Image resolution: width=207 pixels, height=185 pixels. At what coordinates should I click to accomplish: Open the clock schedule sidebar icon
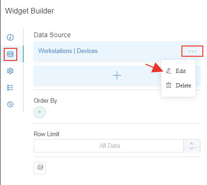click(x=10, y=104)
